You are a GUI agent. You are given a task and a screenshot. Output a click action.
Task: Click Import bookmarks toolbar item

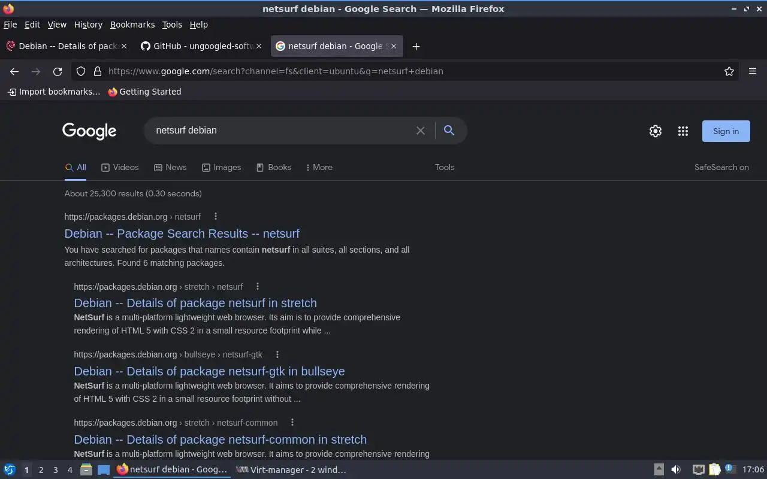[x=53, y=92]
